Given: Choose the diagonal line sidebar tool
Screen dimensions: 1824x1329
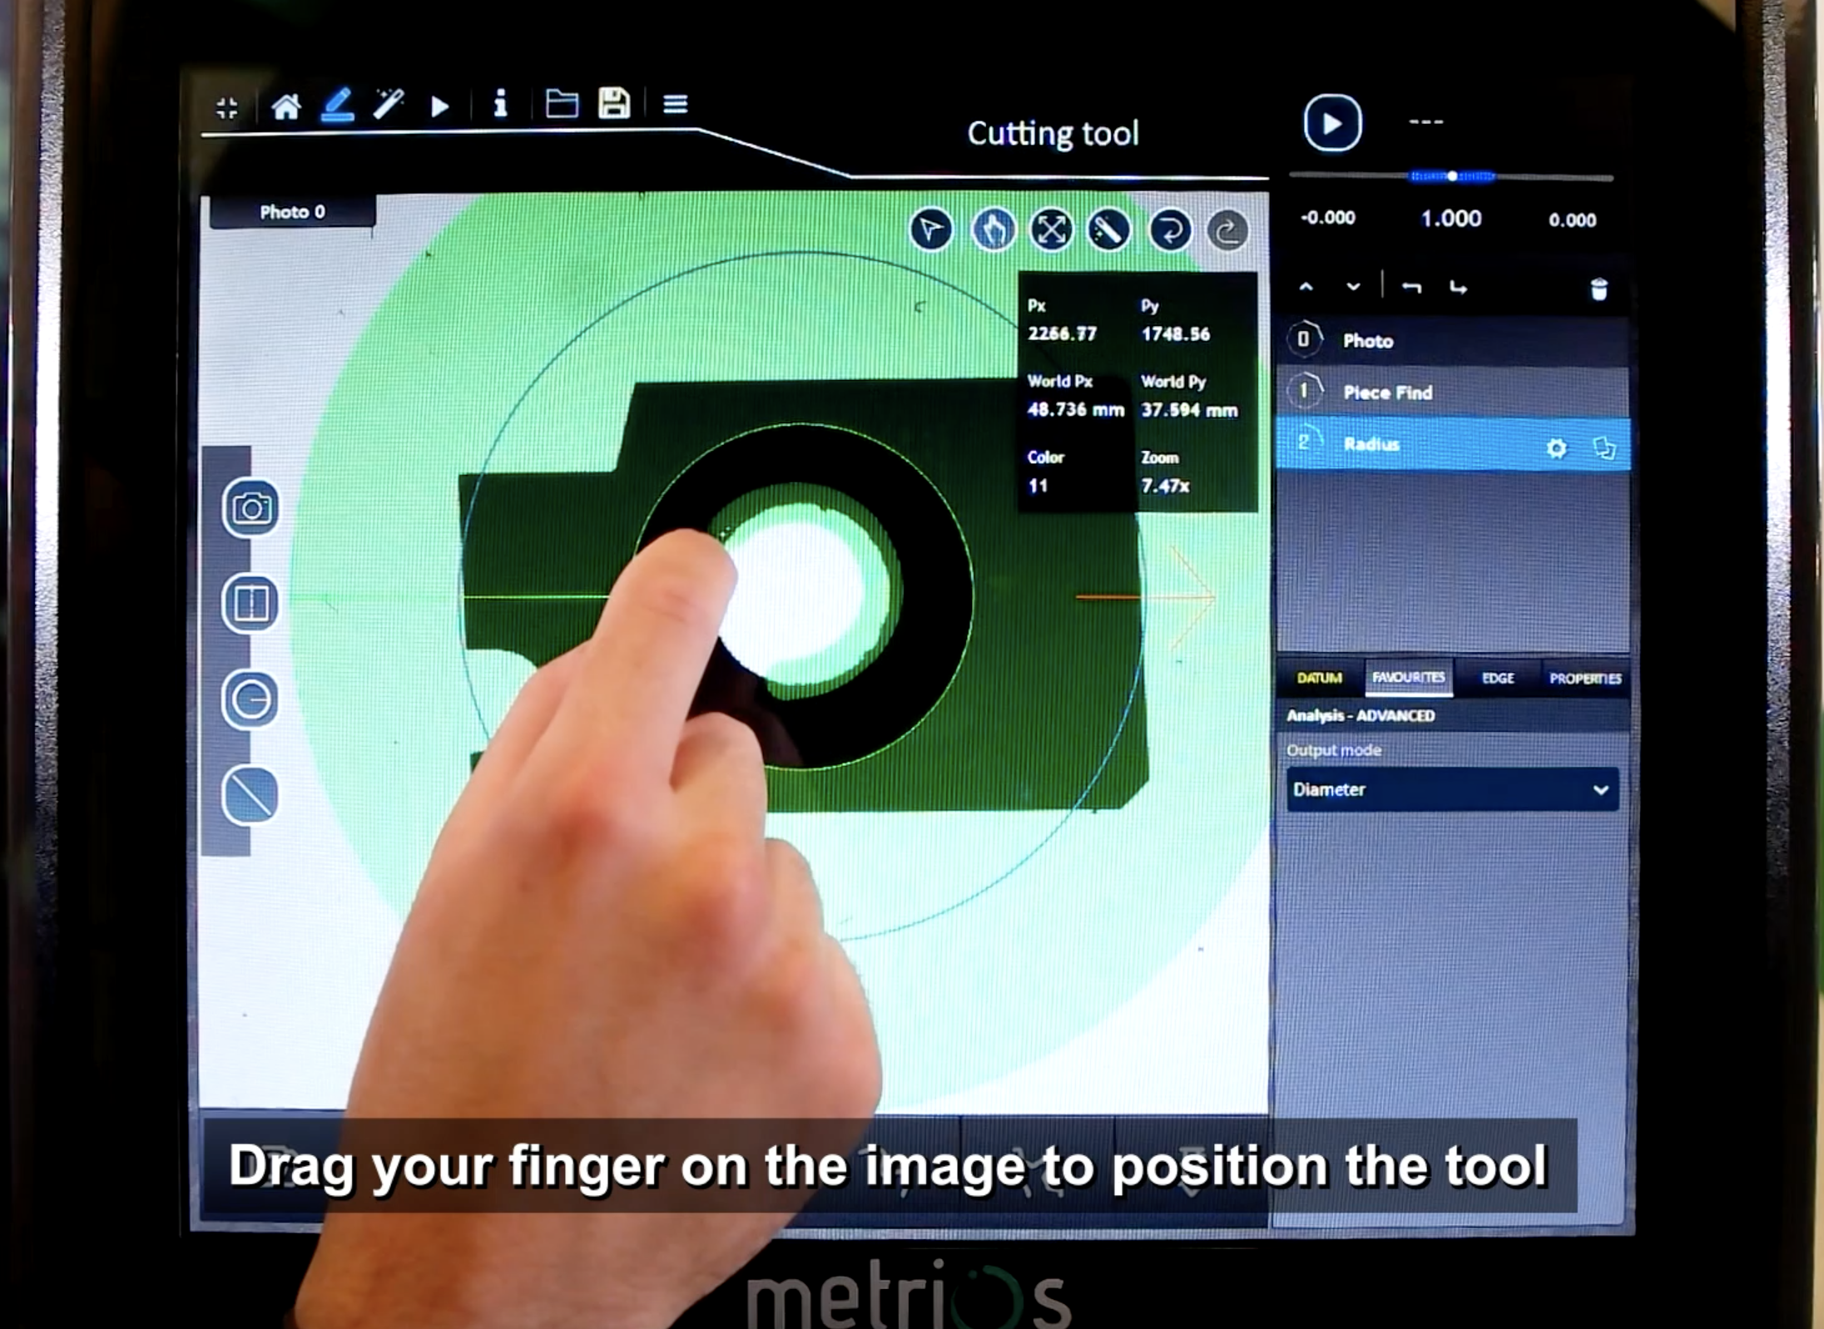Looking at the screenshot, I should pyautogui.click(x=250, y=796).
